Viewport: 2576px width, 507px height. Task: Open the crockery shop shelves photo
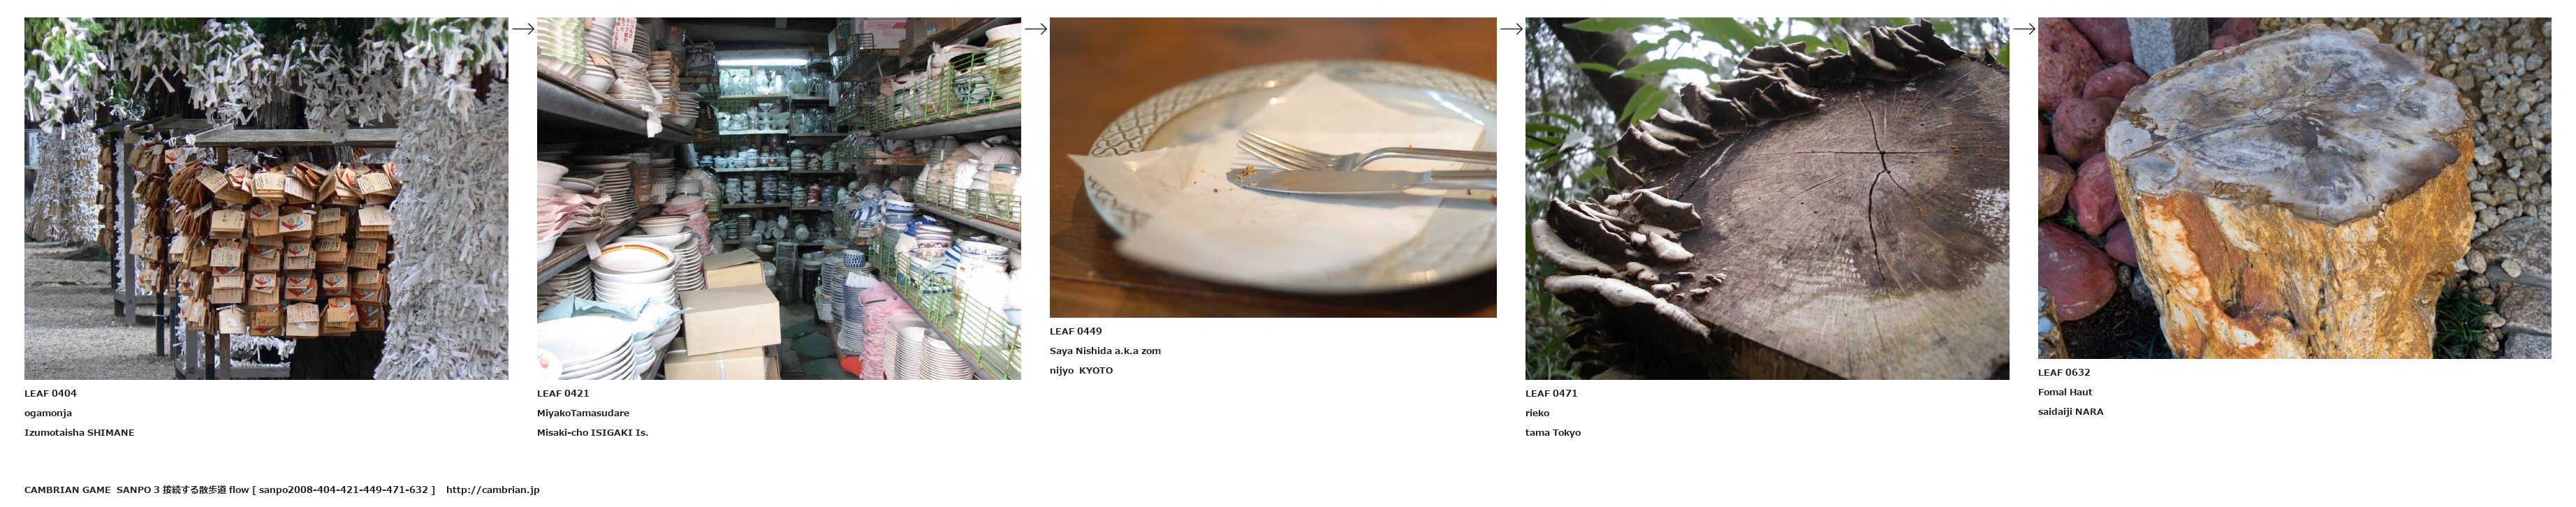pos(779,198)
